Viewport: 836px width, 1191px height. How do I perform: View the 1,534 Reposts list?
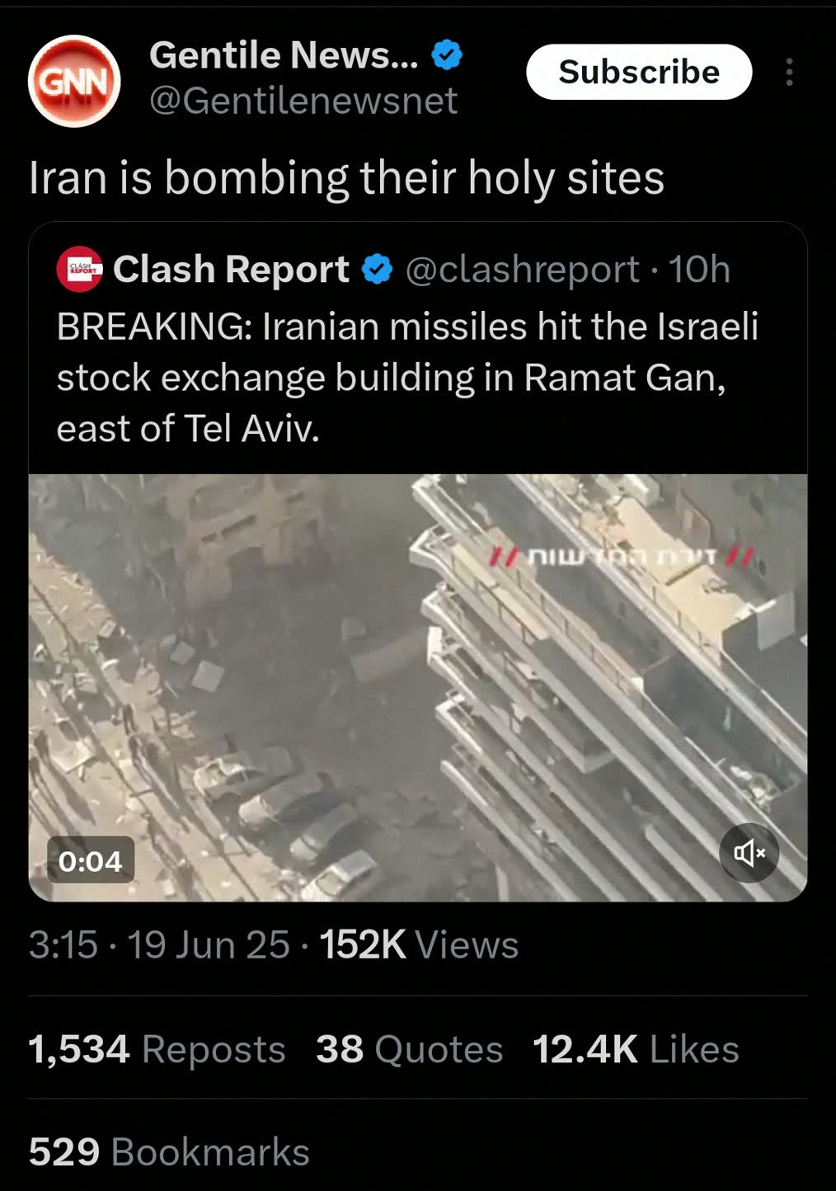(157, 1049)
